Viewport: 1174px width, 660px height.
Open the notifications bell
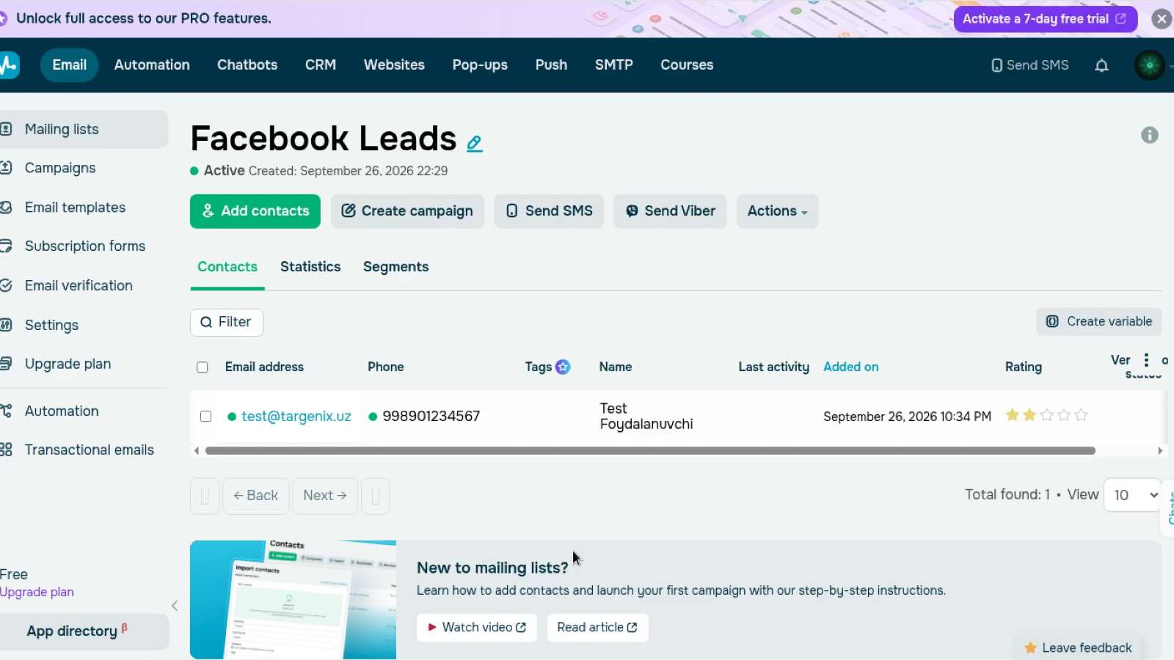click(x=1101, y=65)
